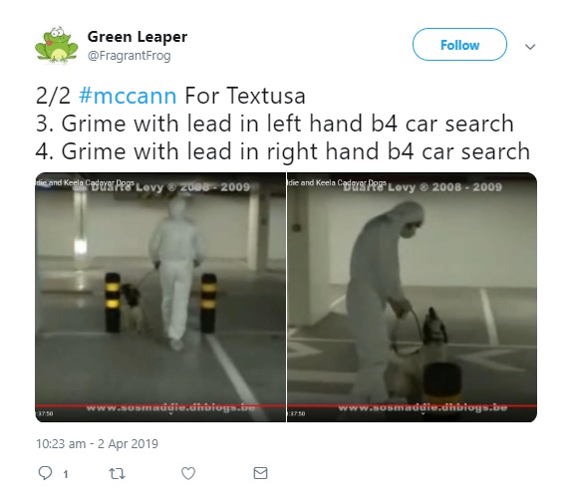The image size is (570, 499).
Task: Open the #mccann hashtag link
Action: [128, 96]
